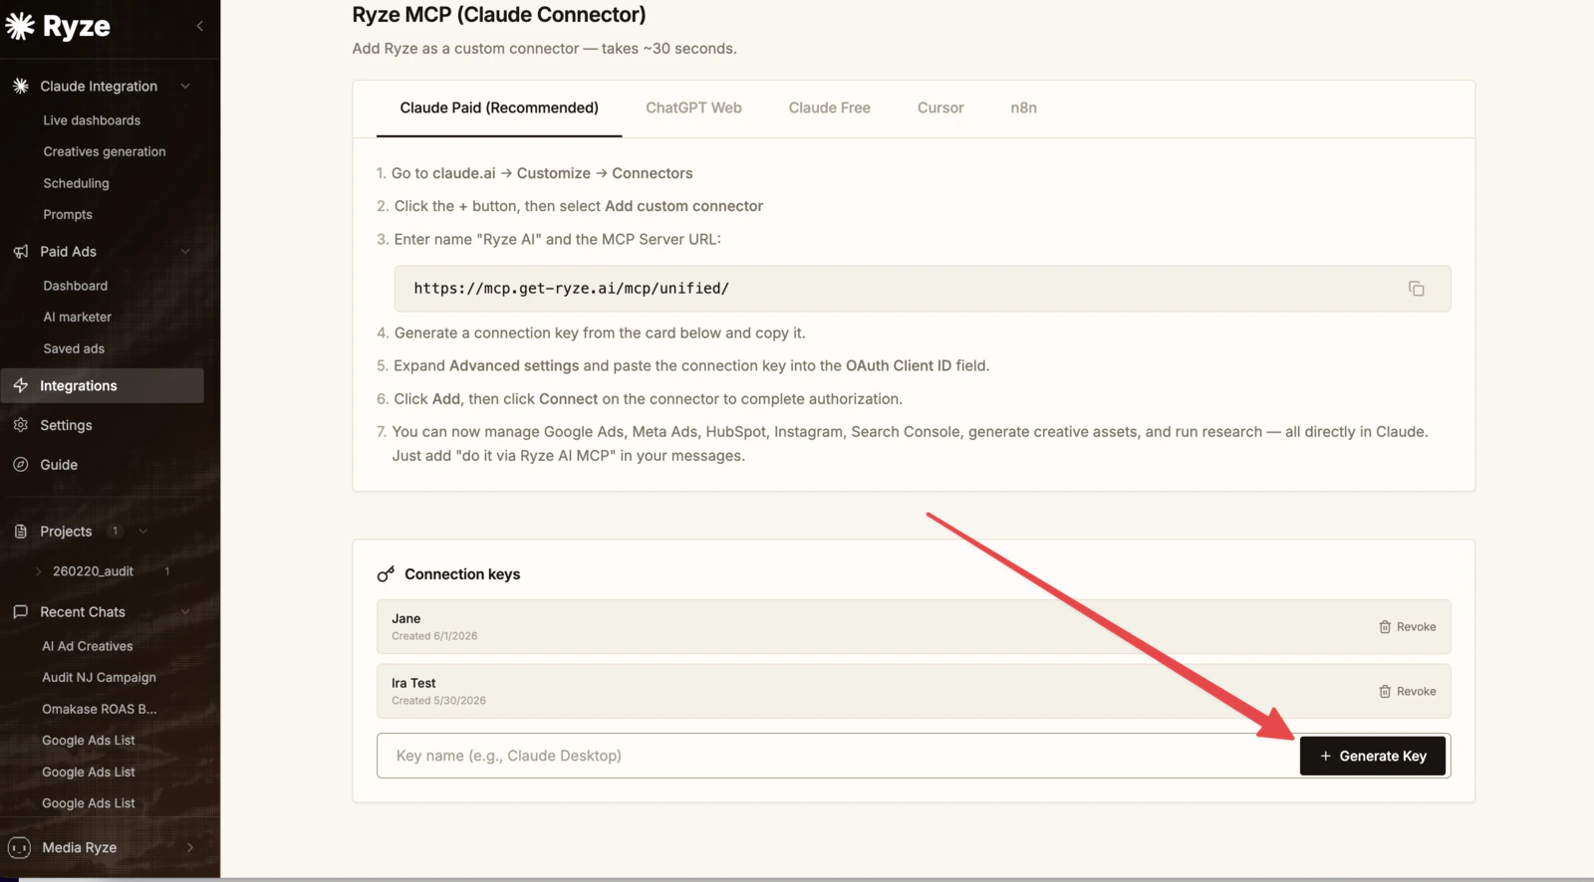Click the Guide compass icon
1594x882 pixels.
tap(21, 465)
